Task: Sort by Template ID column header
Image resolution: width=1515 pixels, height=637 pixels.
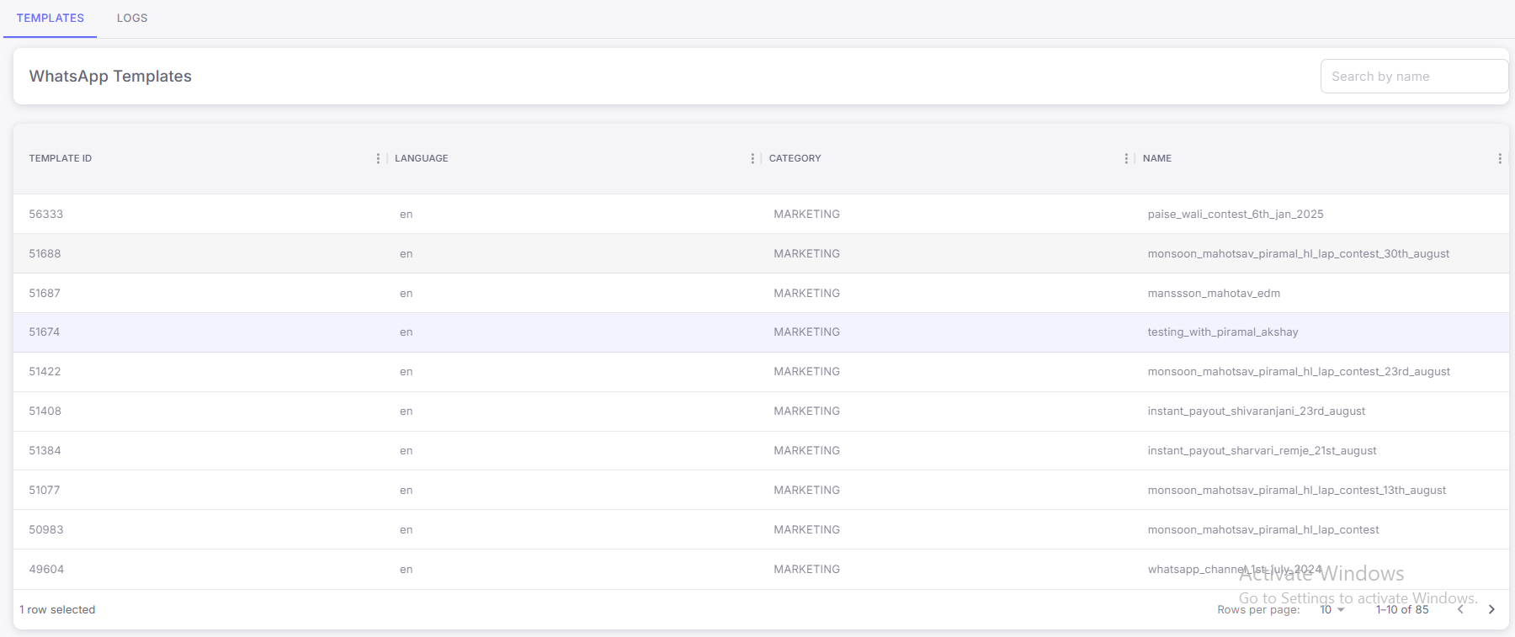Action: pos(61,158)
